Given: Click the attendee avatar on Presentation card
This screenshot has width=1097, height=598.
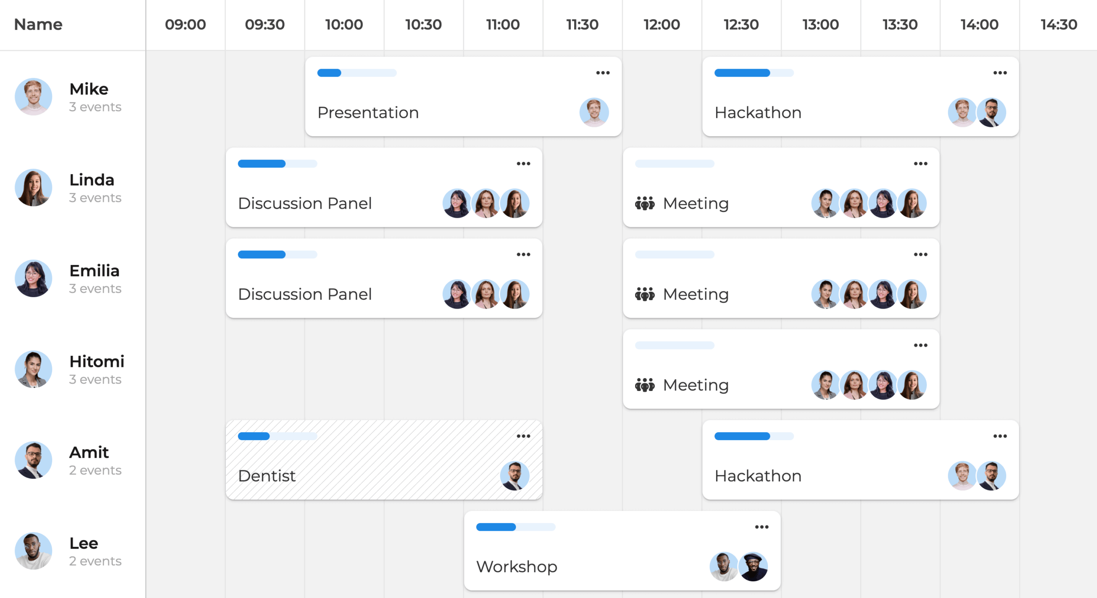Looking at the screenshot, I should 594,112.
